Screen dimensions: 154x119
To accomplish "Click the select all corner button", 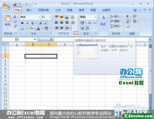I will point(5,44).
